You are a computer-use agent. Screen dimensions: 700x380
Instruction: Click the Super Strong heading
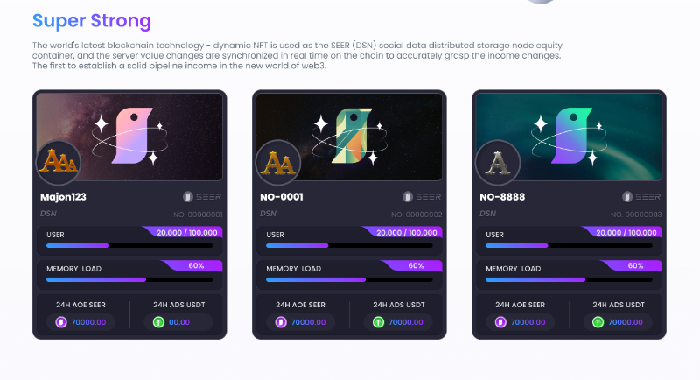(x=92, y=21)
